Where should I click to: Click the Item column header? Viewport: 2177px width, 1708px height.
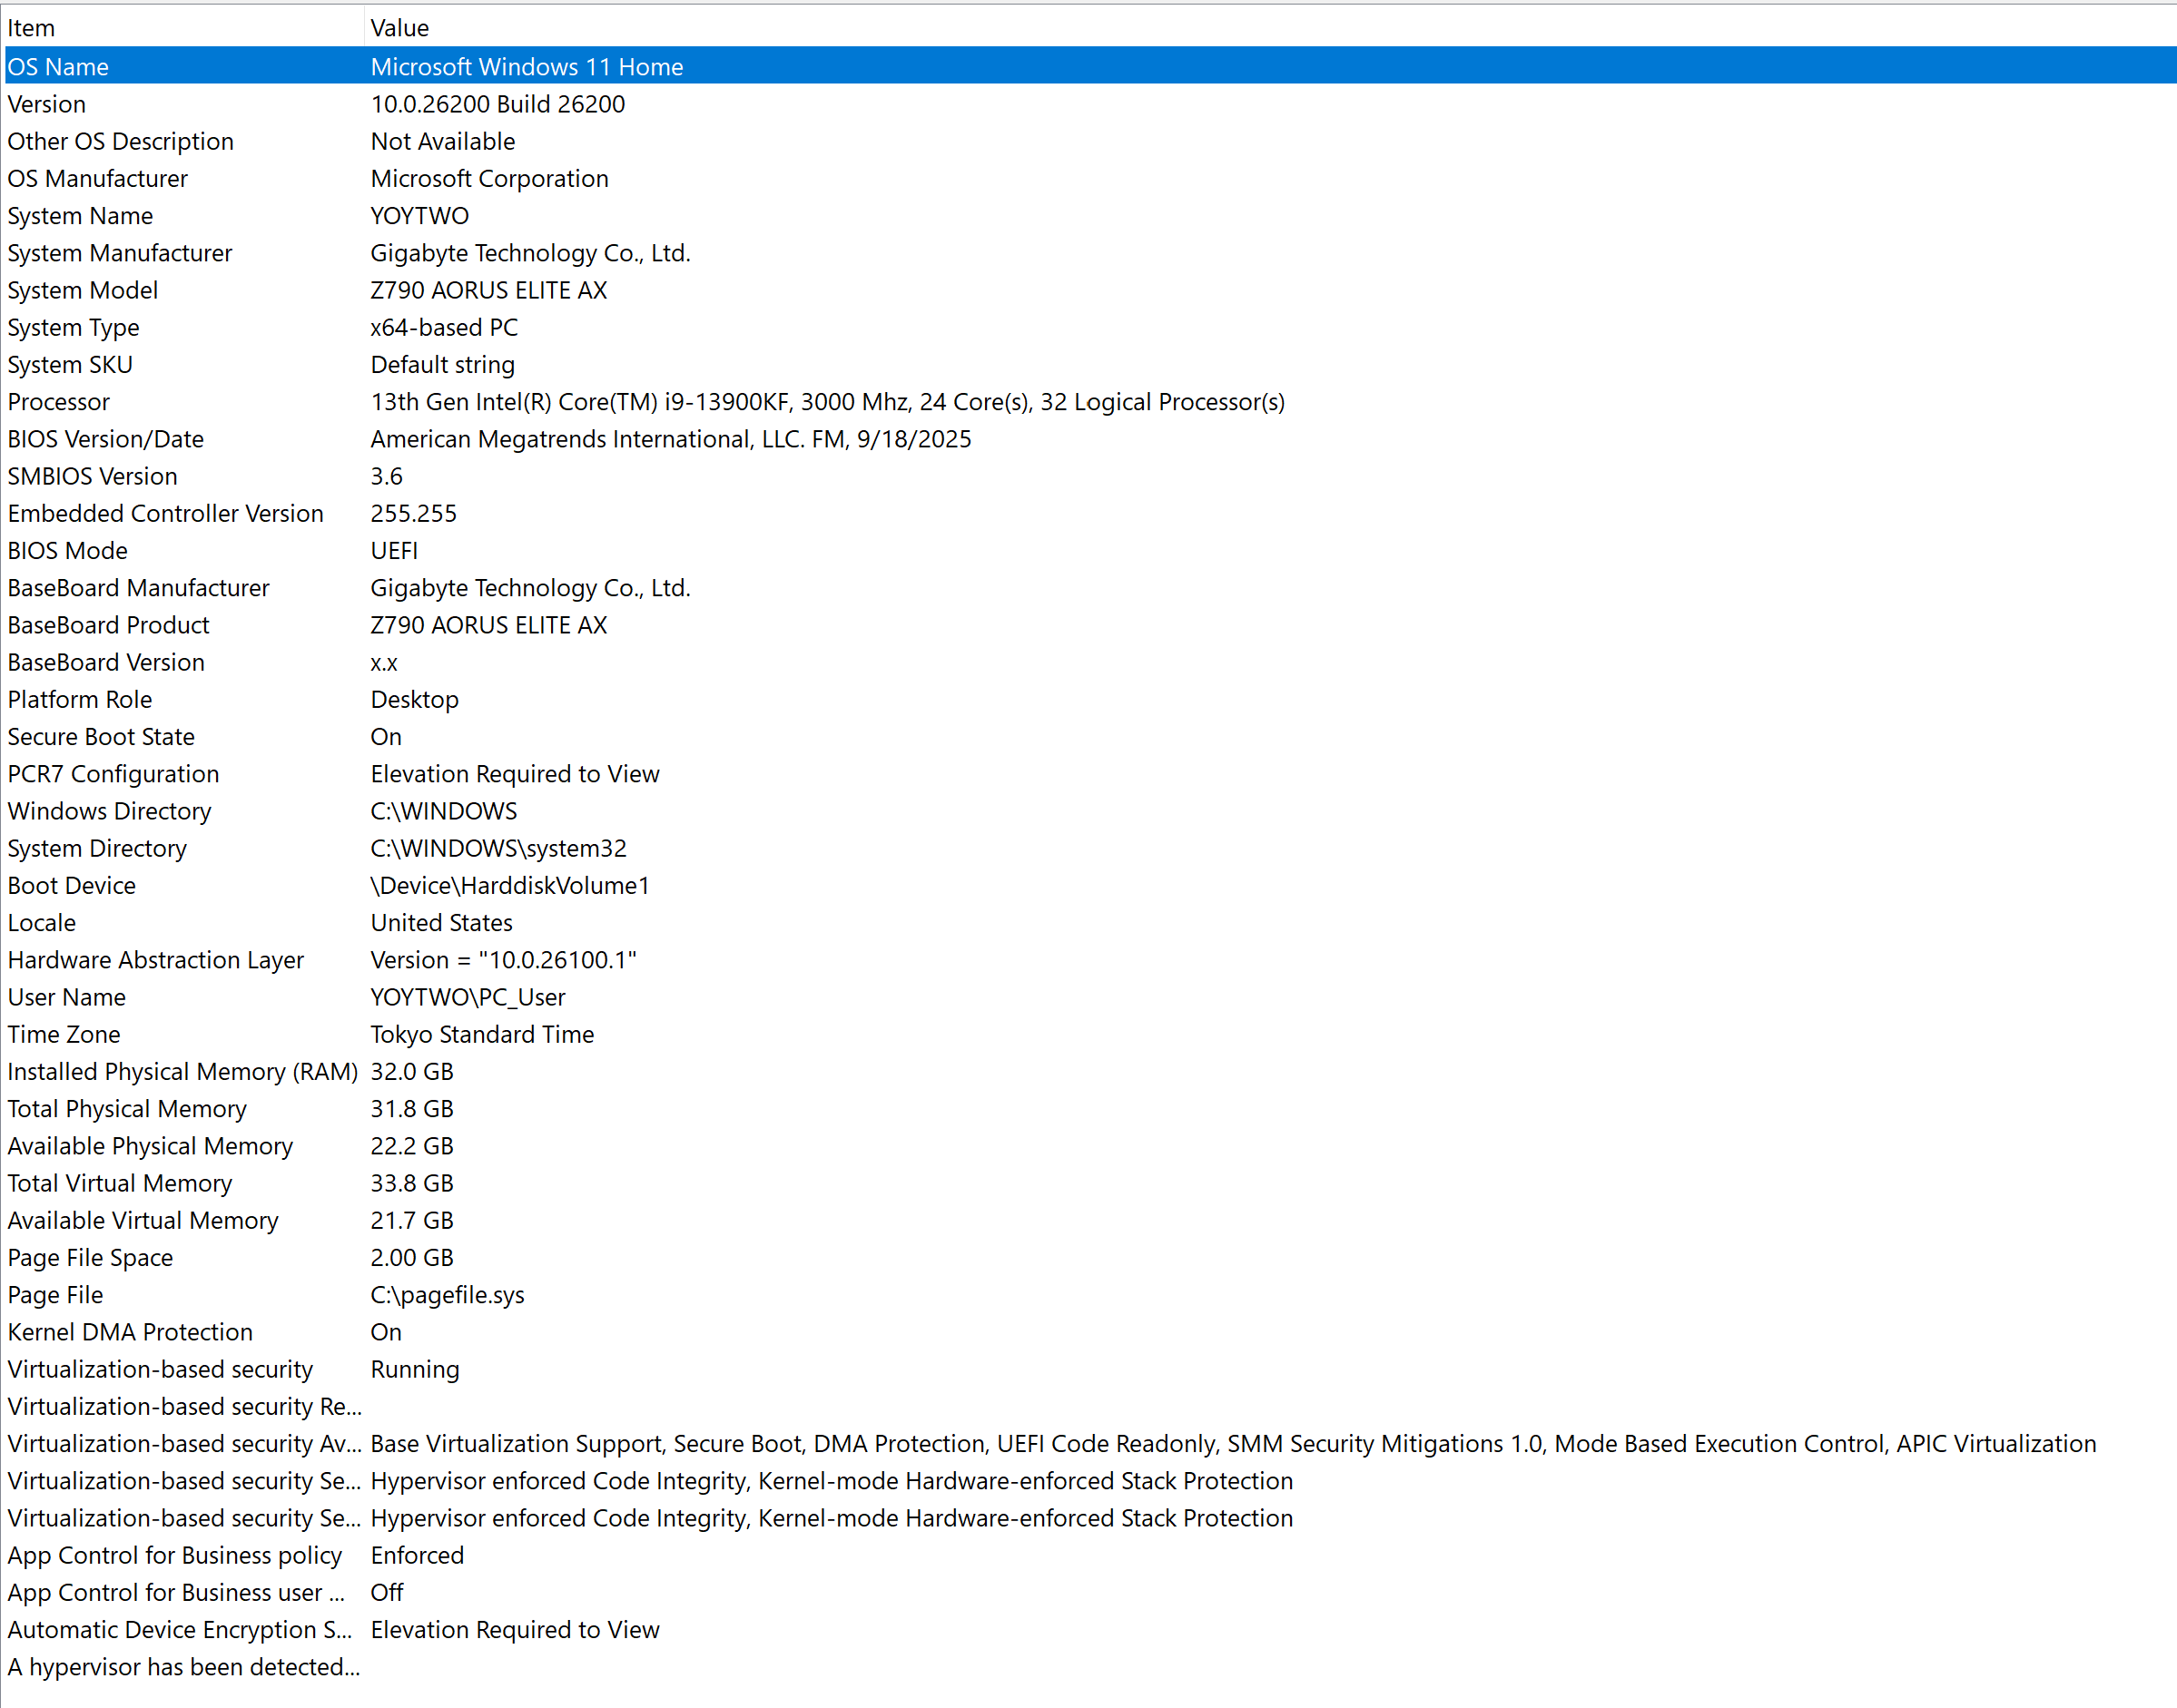point(32,28)
